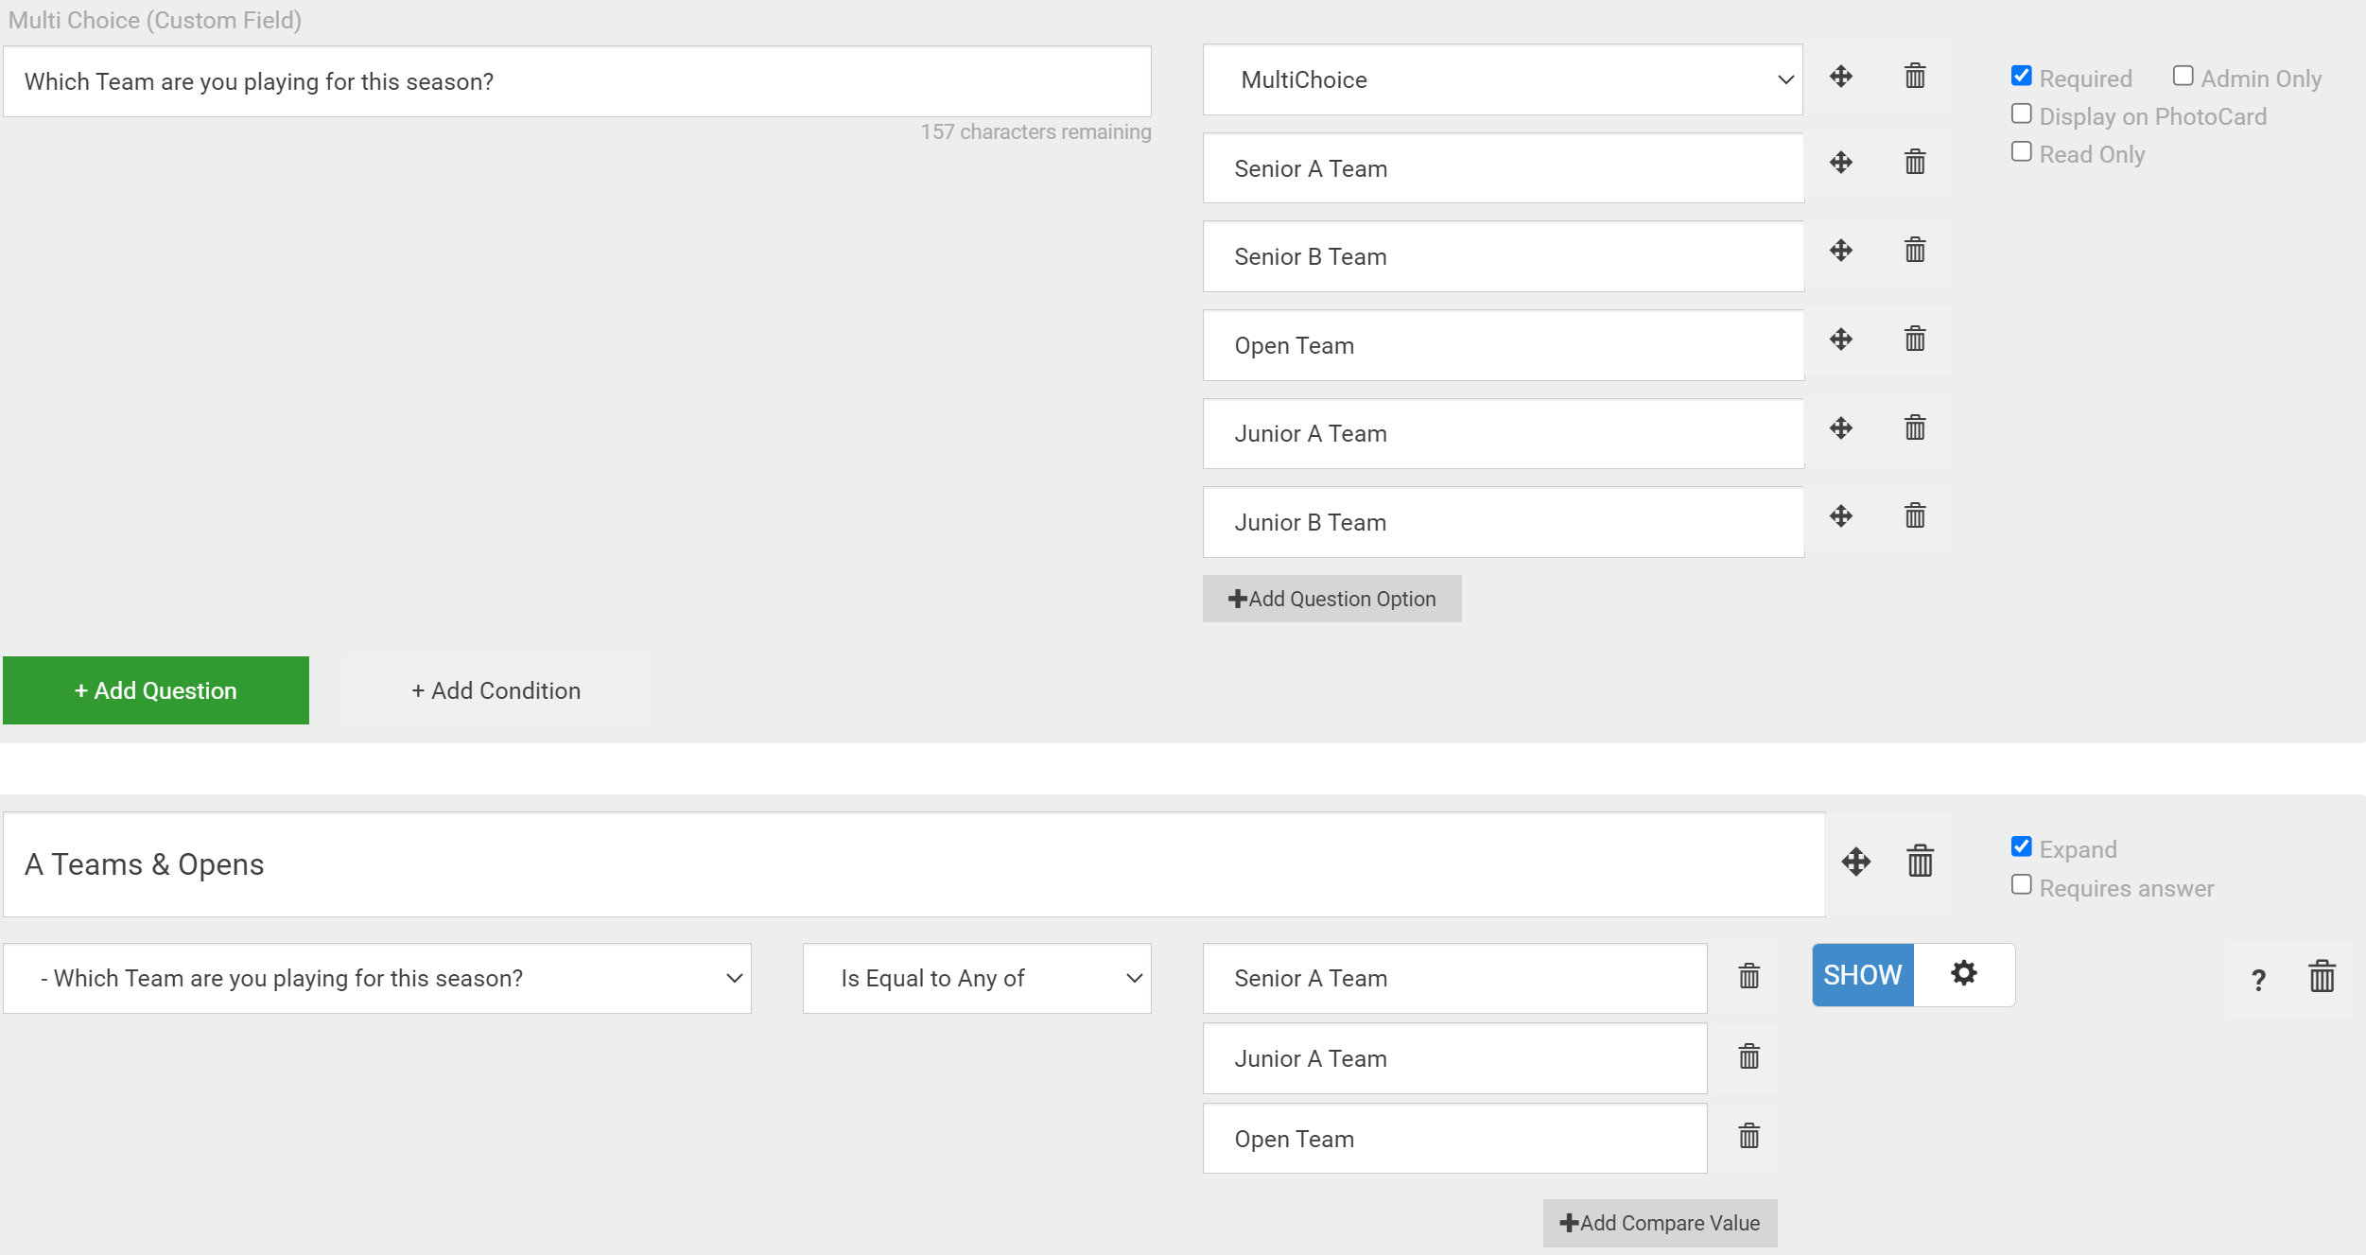Remove Junior A Team compare value
Viewport: 2366px width, 1255px height.
pos(1748,1057)
